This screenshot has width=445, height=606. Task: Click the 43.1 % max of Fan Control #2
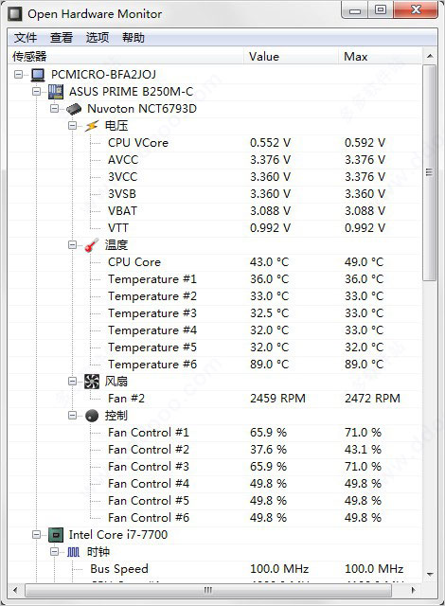[x=363, y=450]
